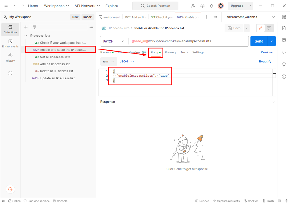Viewport: 290px width, 204px height.
Task: Open the History sidebar panel
Action: click(10, 57)
